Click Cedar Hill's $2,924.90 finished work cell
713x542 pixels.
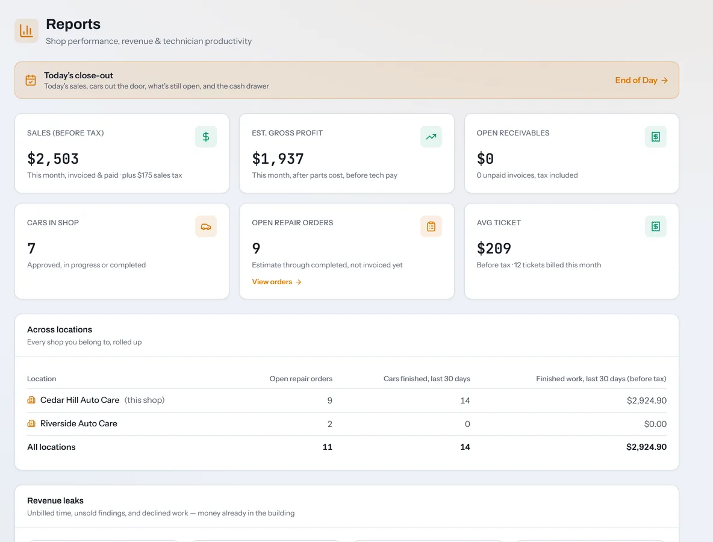647,400
